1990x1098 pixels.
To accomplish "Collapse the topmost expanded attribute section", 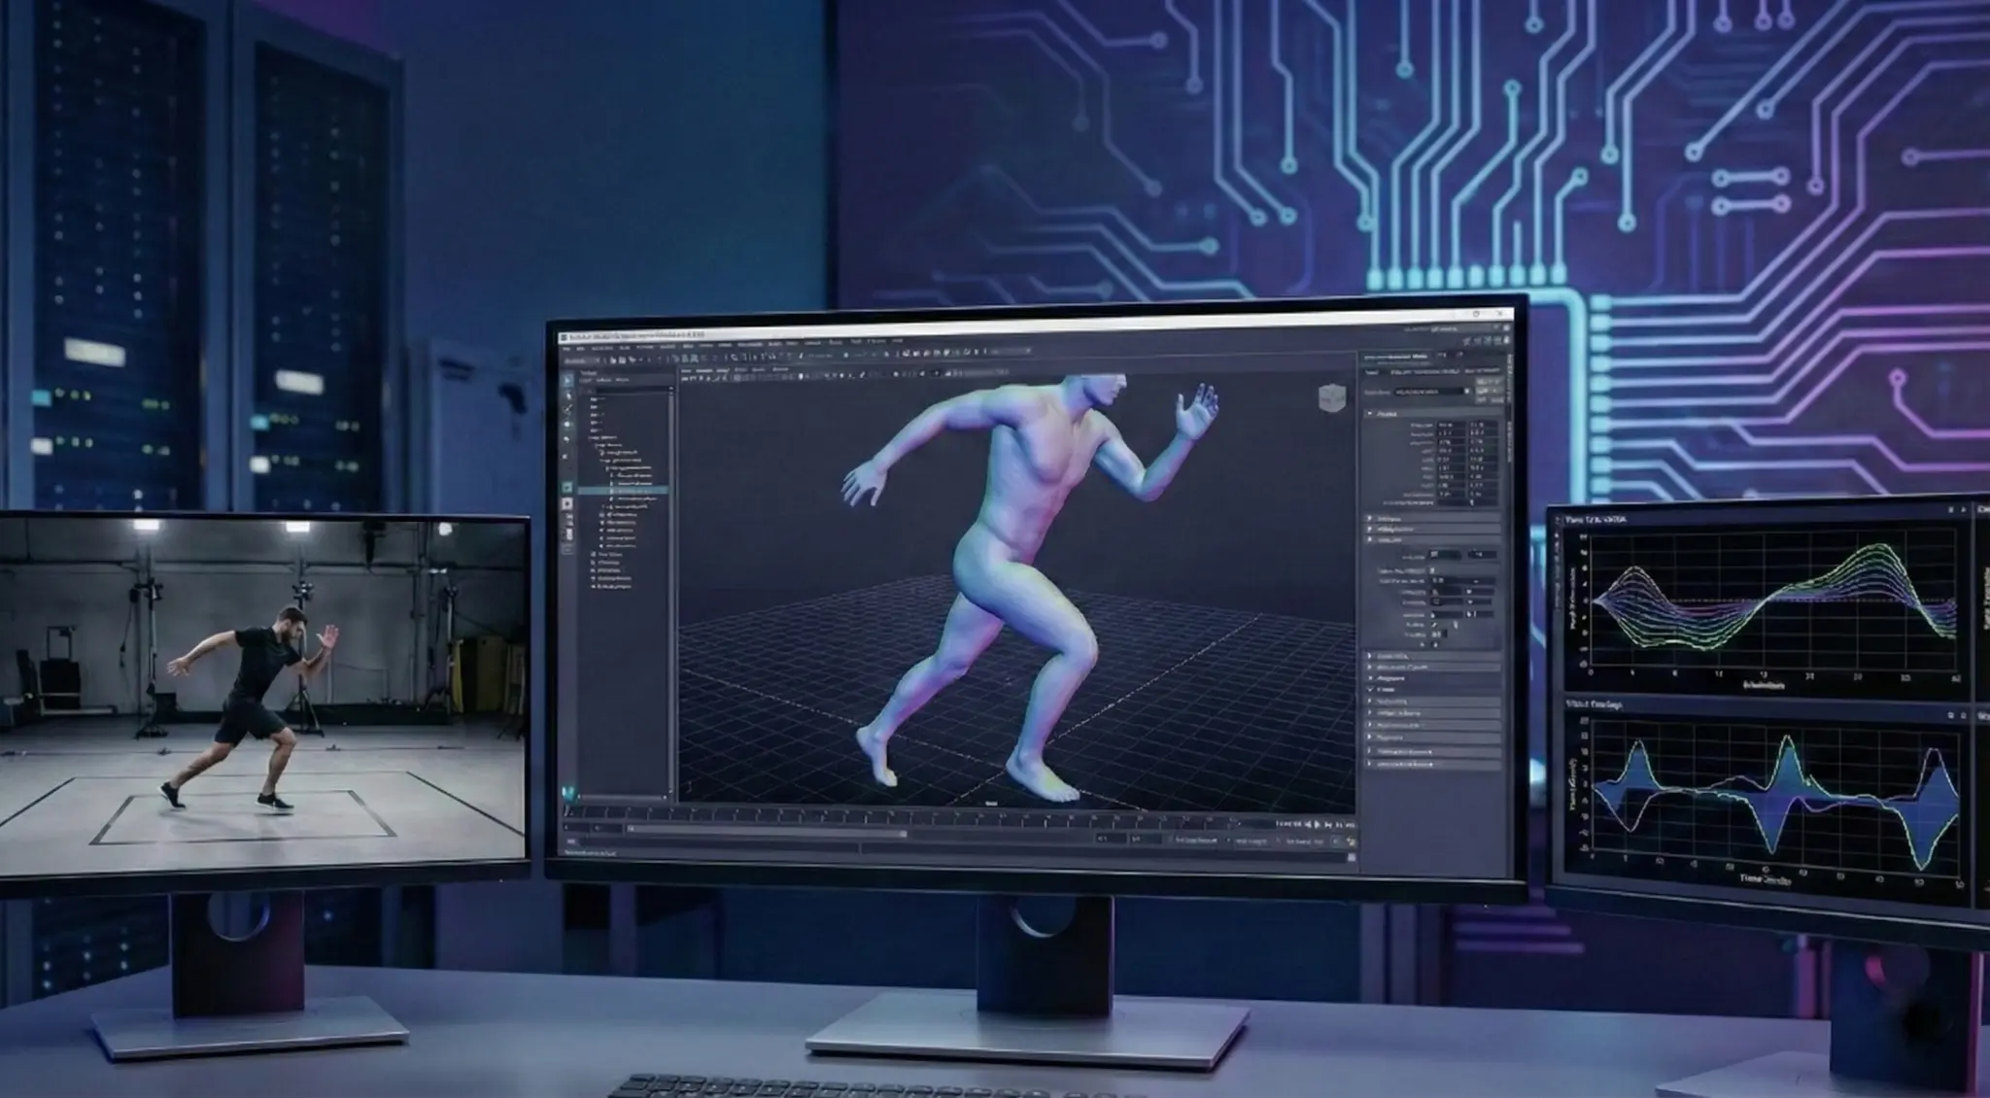I will pyautogui.click(x=1433, y=414).
